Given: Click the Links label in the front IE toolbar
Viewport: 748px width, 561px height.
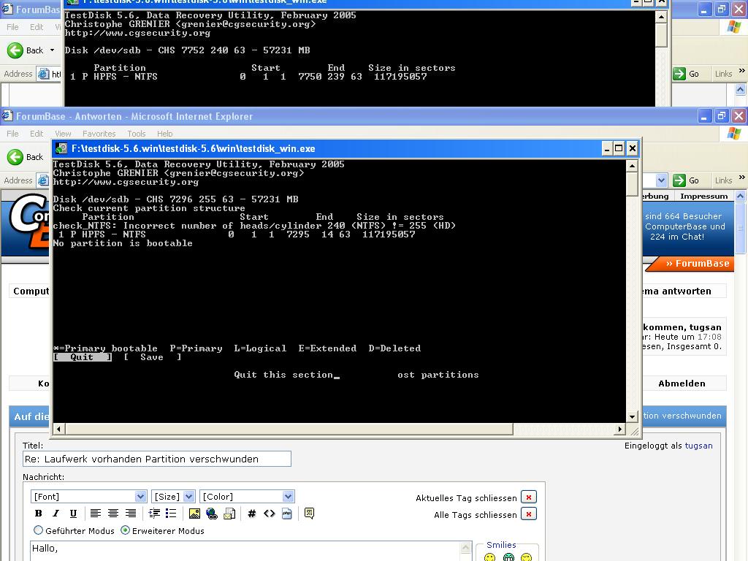Looking at the screenshot, I should click(723, 180).
